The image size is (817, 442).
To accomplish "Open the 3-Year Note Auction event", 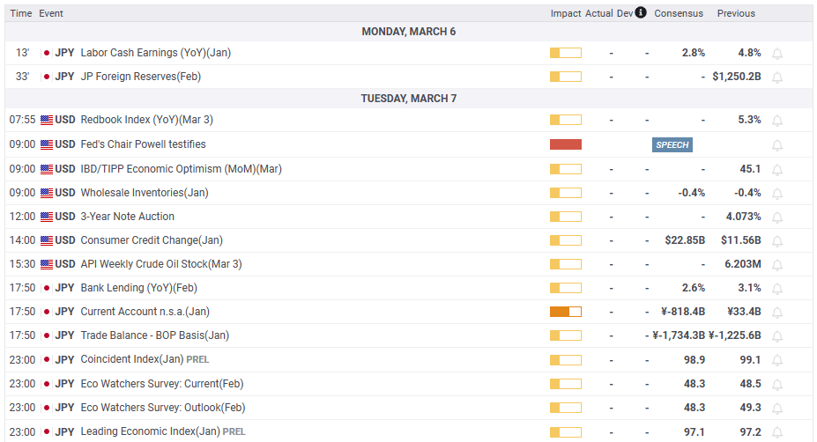I will [127, 217].
